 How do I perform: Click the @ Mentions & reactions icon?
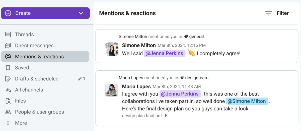(x=8, y=57)
